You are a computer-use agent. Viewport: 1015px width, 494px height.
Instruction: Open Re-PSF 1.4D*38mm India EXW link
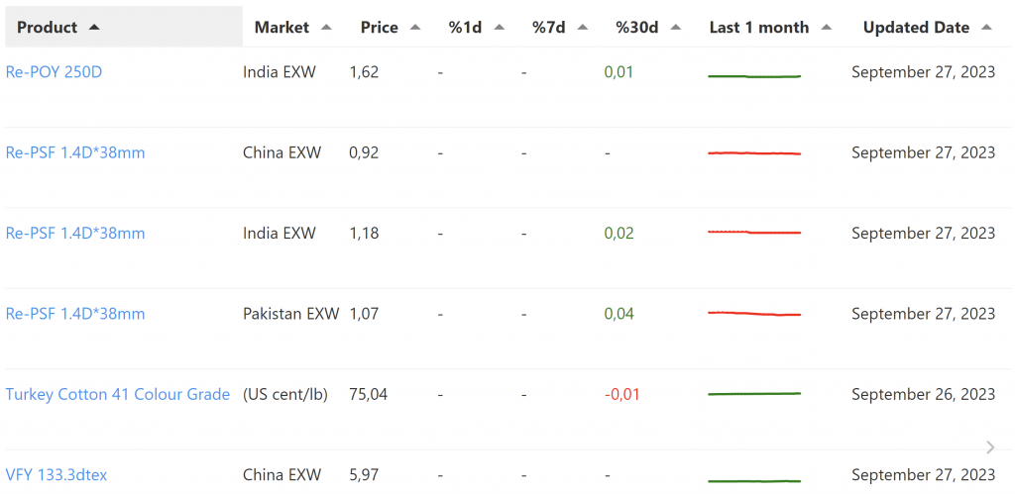click(75, 234)
